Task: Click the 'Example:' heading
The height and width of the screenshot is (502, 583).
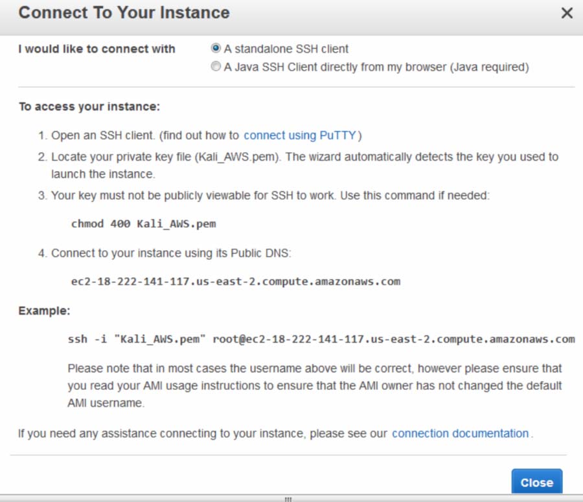Action: tap(44, 311)
